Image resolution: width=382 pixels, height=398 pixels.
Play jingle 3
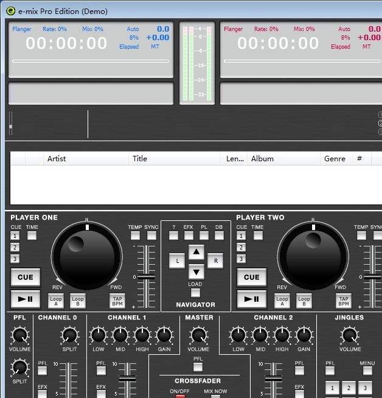coord(365,388)
